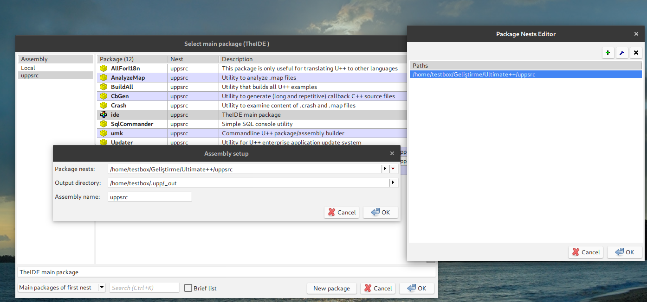
Task: Focus the Search (Ctrl+K) field
Action: [144, 288]
